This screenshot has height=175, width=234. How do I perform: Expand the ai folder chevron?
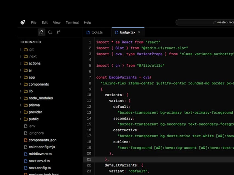(x=21, y=70)
